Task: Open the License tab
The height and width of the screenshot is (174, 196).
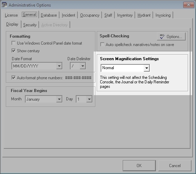Action: (11, 15)
